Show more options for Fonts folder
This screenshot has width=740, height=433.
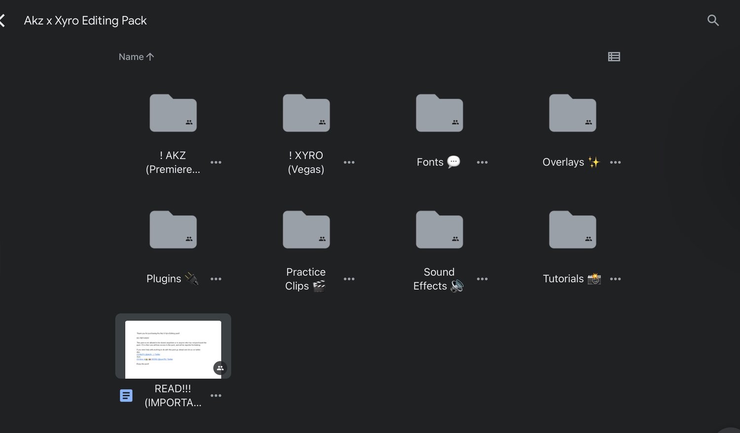click(482, 162)
